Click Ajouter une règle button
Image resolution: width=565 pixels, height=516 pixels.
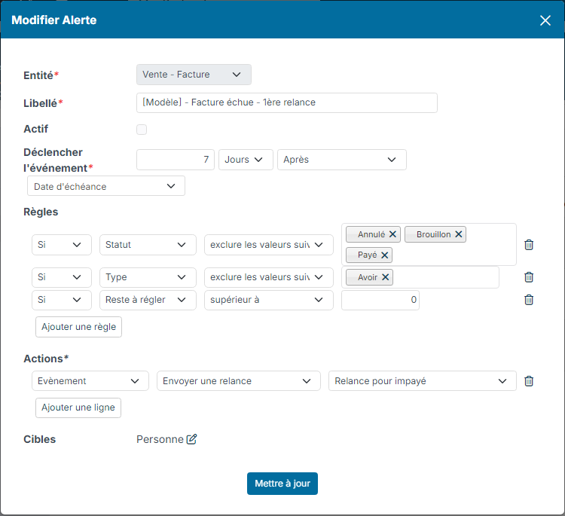pos(78,327)
